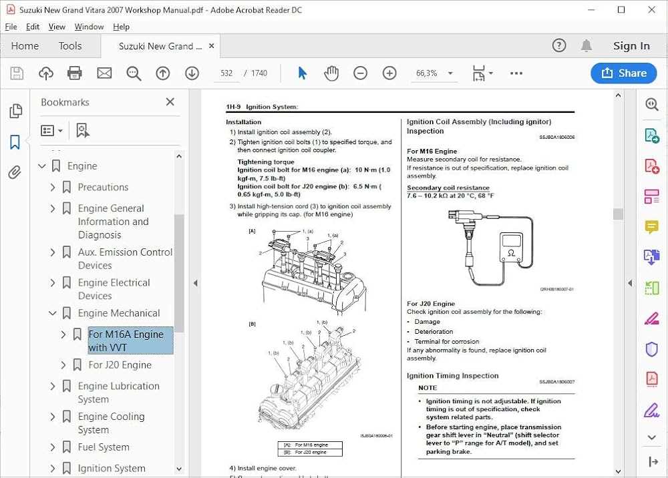Screen dimensions: 668x478
Task: Print the document with printer icon
Action: coord(75,73)
